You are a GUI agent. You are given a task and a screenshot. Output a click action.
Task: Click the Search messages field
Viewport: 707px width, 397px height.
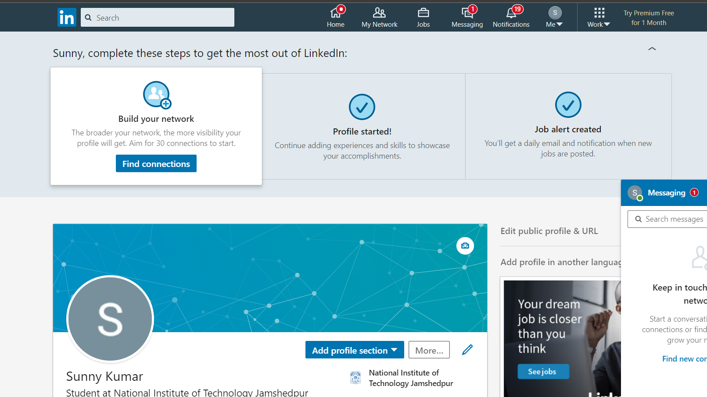coord(668,219)
